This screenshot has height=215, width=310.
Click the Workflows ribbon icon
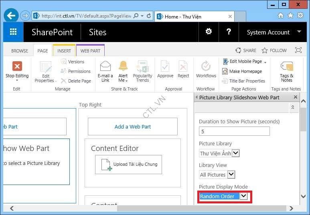point(206,66)
